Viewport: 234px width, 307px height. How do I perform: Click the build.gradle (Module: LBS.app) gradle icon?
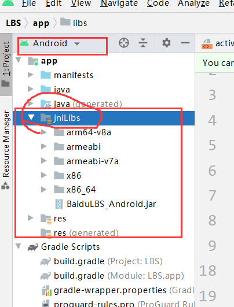pos(46,276)
